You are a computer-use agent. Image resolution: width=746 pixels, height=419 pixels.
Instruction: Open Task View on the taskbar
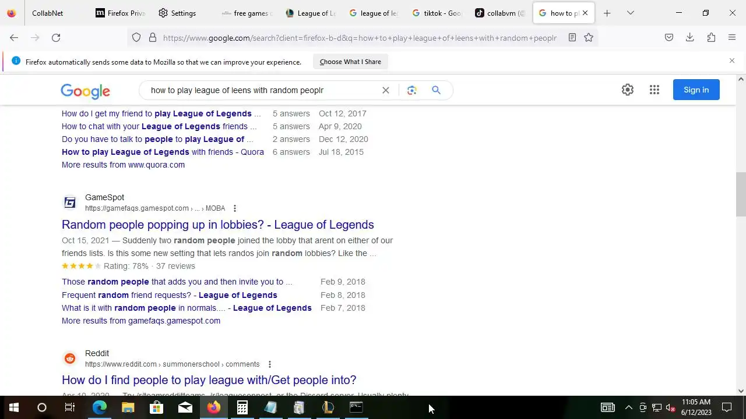click(x=70, y=407)
